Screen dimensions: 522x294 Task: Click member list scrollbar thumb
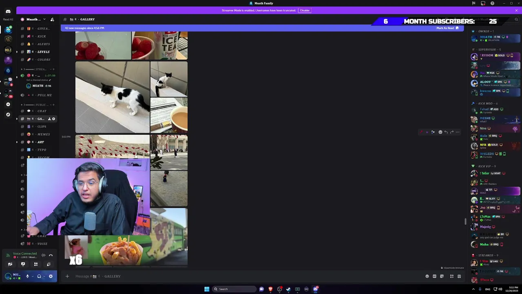(466, 221)
